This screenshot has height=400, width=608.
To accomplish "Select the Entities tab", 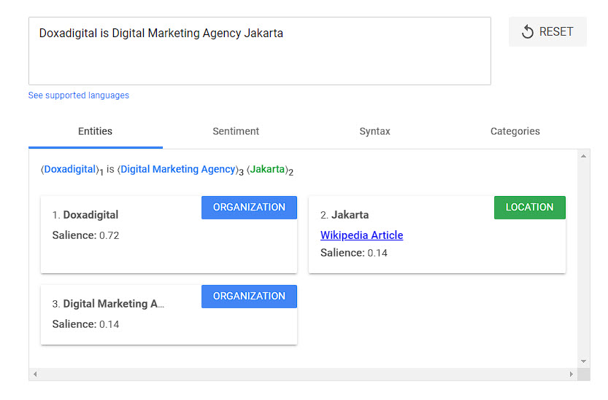I will pos(96,131).
